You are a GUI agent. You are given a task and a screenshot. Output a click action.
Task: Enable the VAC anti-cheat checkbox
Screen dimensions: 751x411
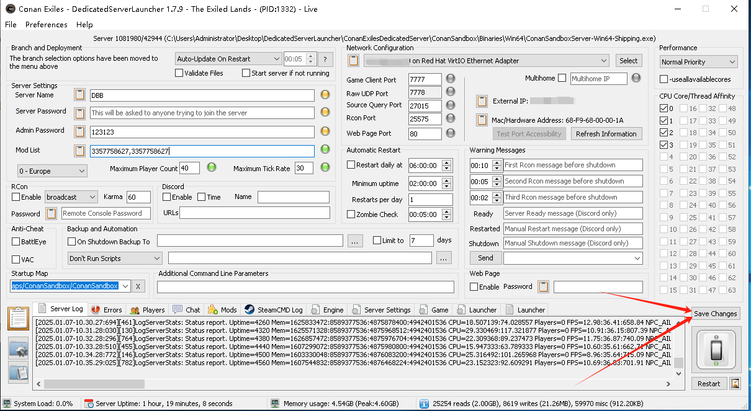(16, 260)
